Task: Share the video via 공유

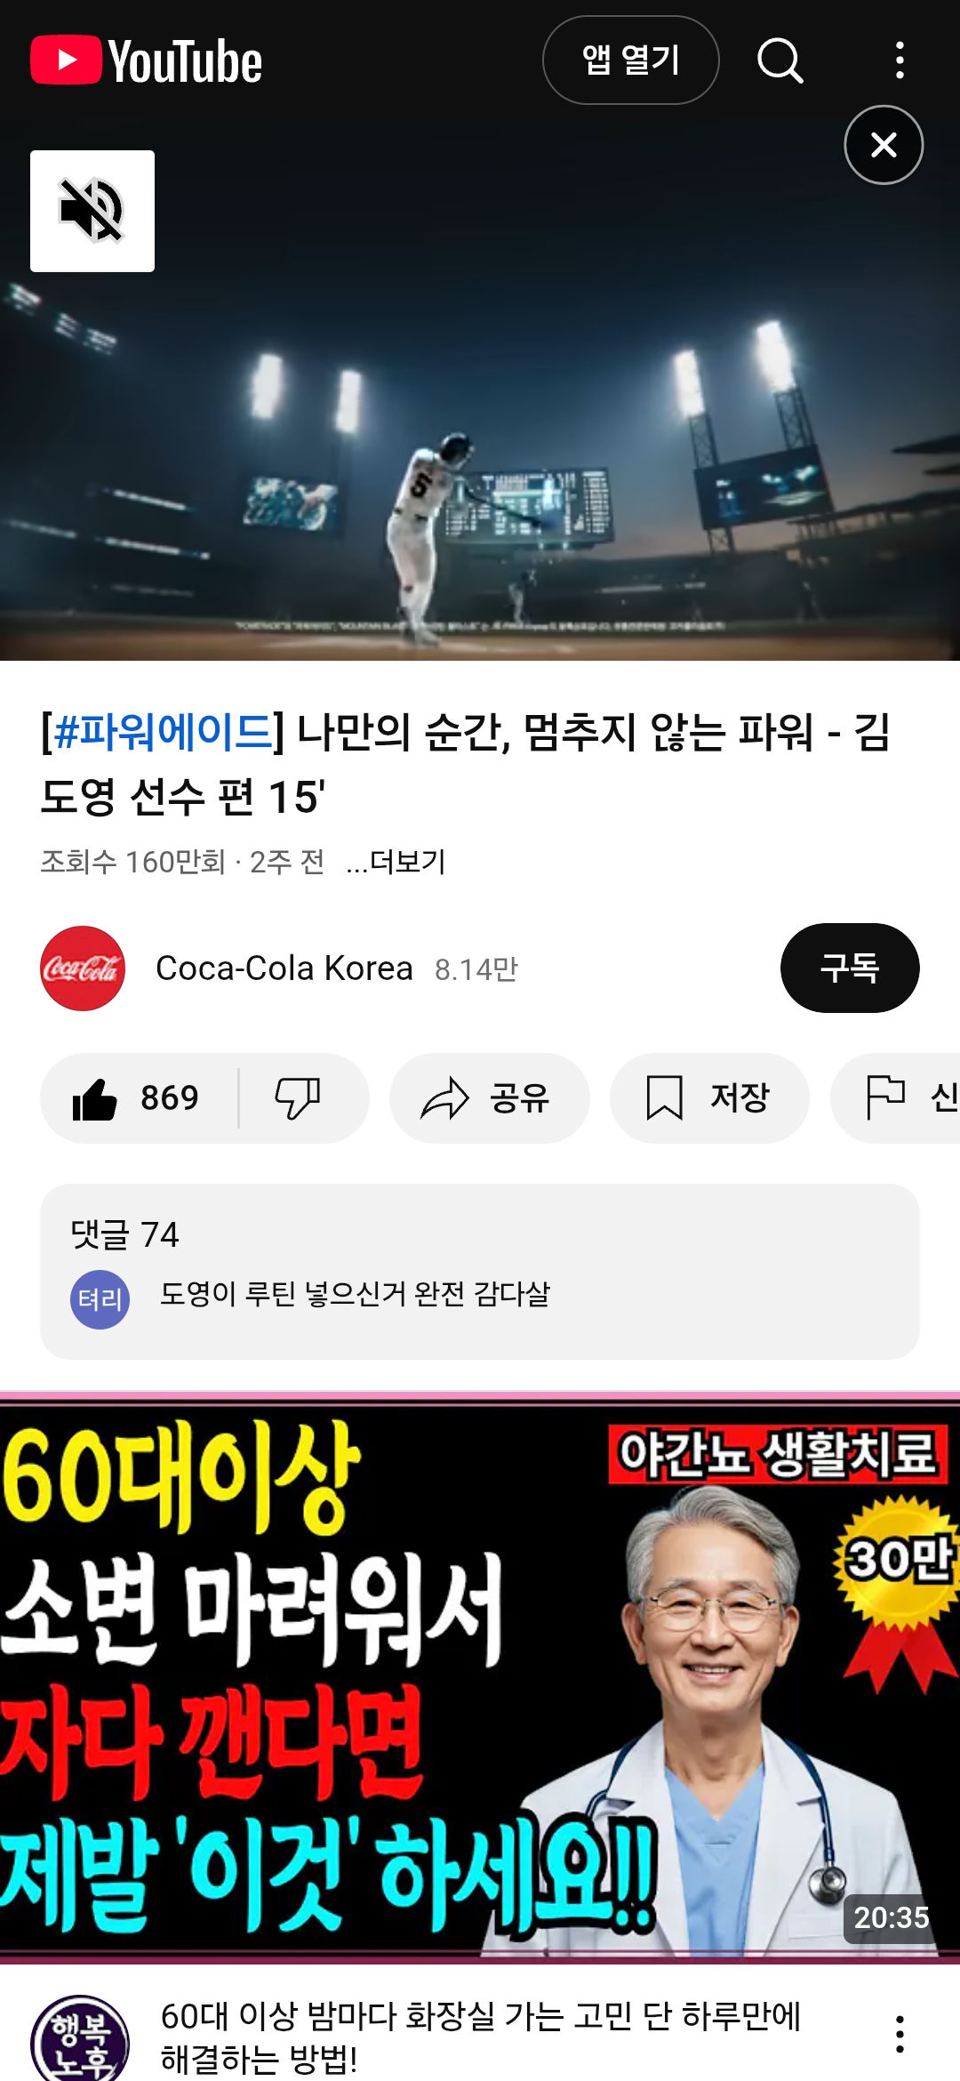Action: 489,1098
